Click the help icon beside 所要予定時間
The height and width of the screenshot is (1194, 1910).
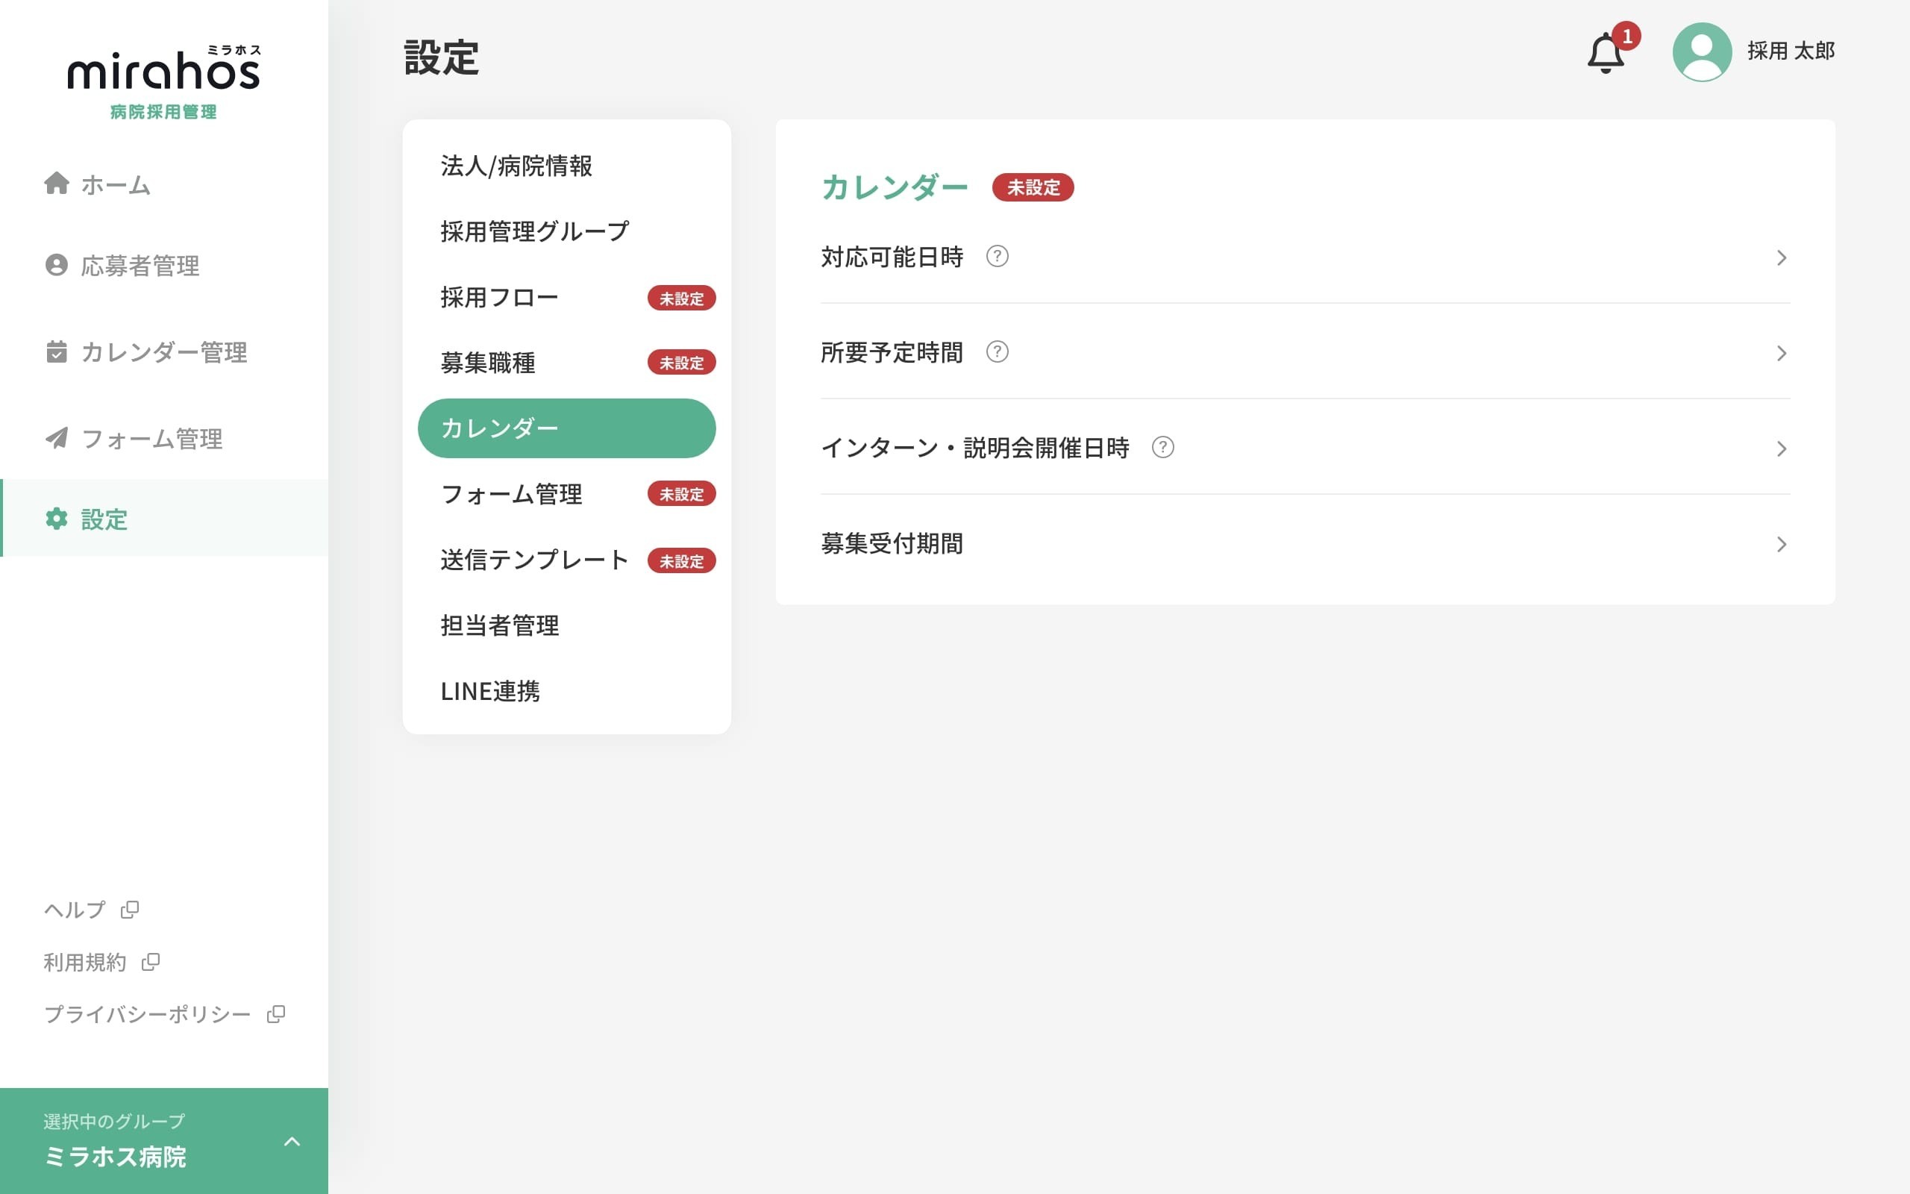point(997,352)
